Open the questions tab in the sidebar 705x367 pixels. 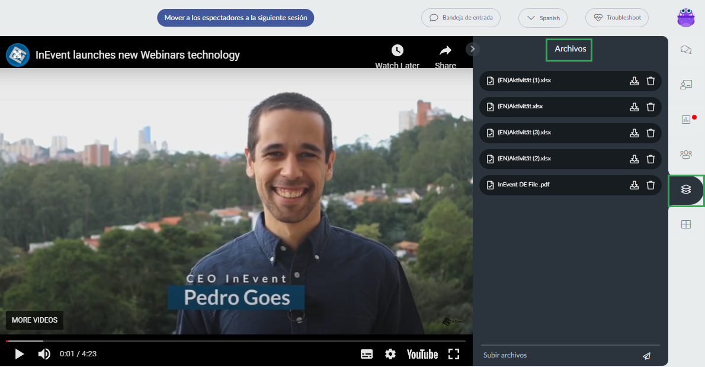685,85
